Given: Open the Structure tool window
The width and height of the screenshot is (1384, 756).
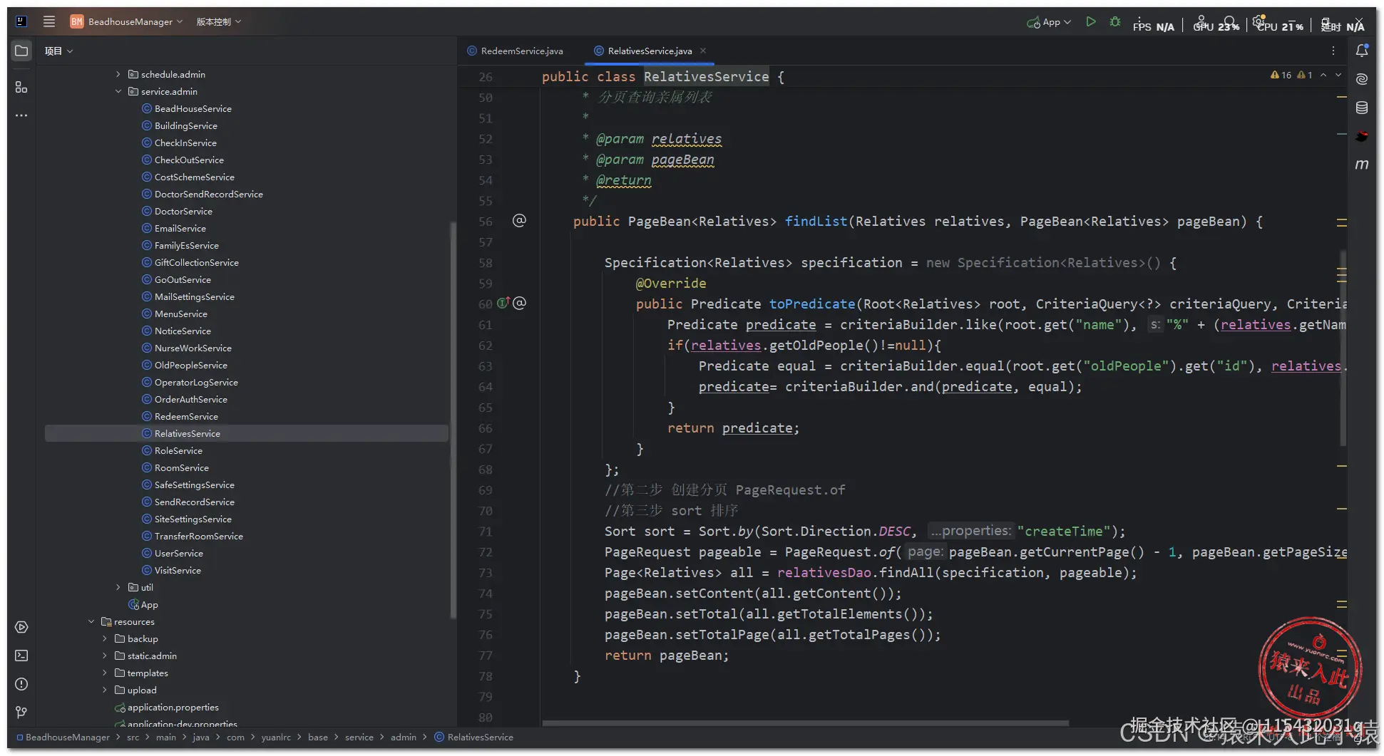Looking at the screenshot, I should pyautogui.click(x=21, y=87).
